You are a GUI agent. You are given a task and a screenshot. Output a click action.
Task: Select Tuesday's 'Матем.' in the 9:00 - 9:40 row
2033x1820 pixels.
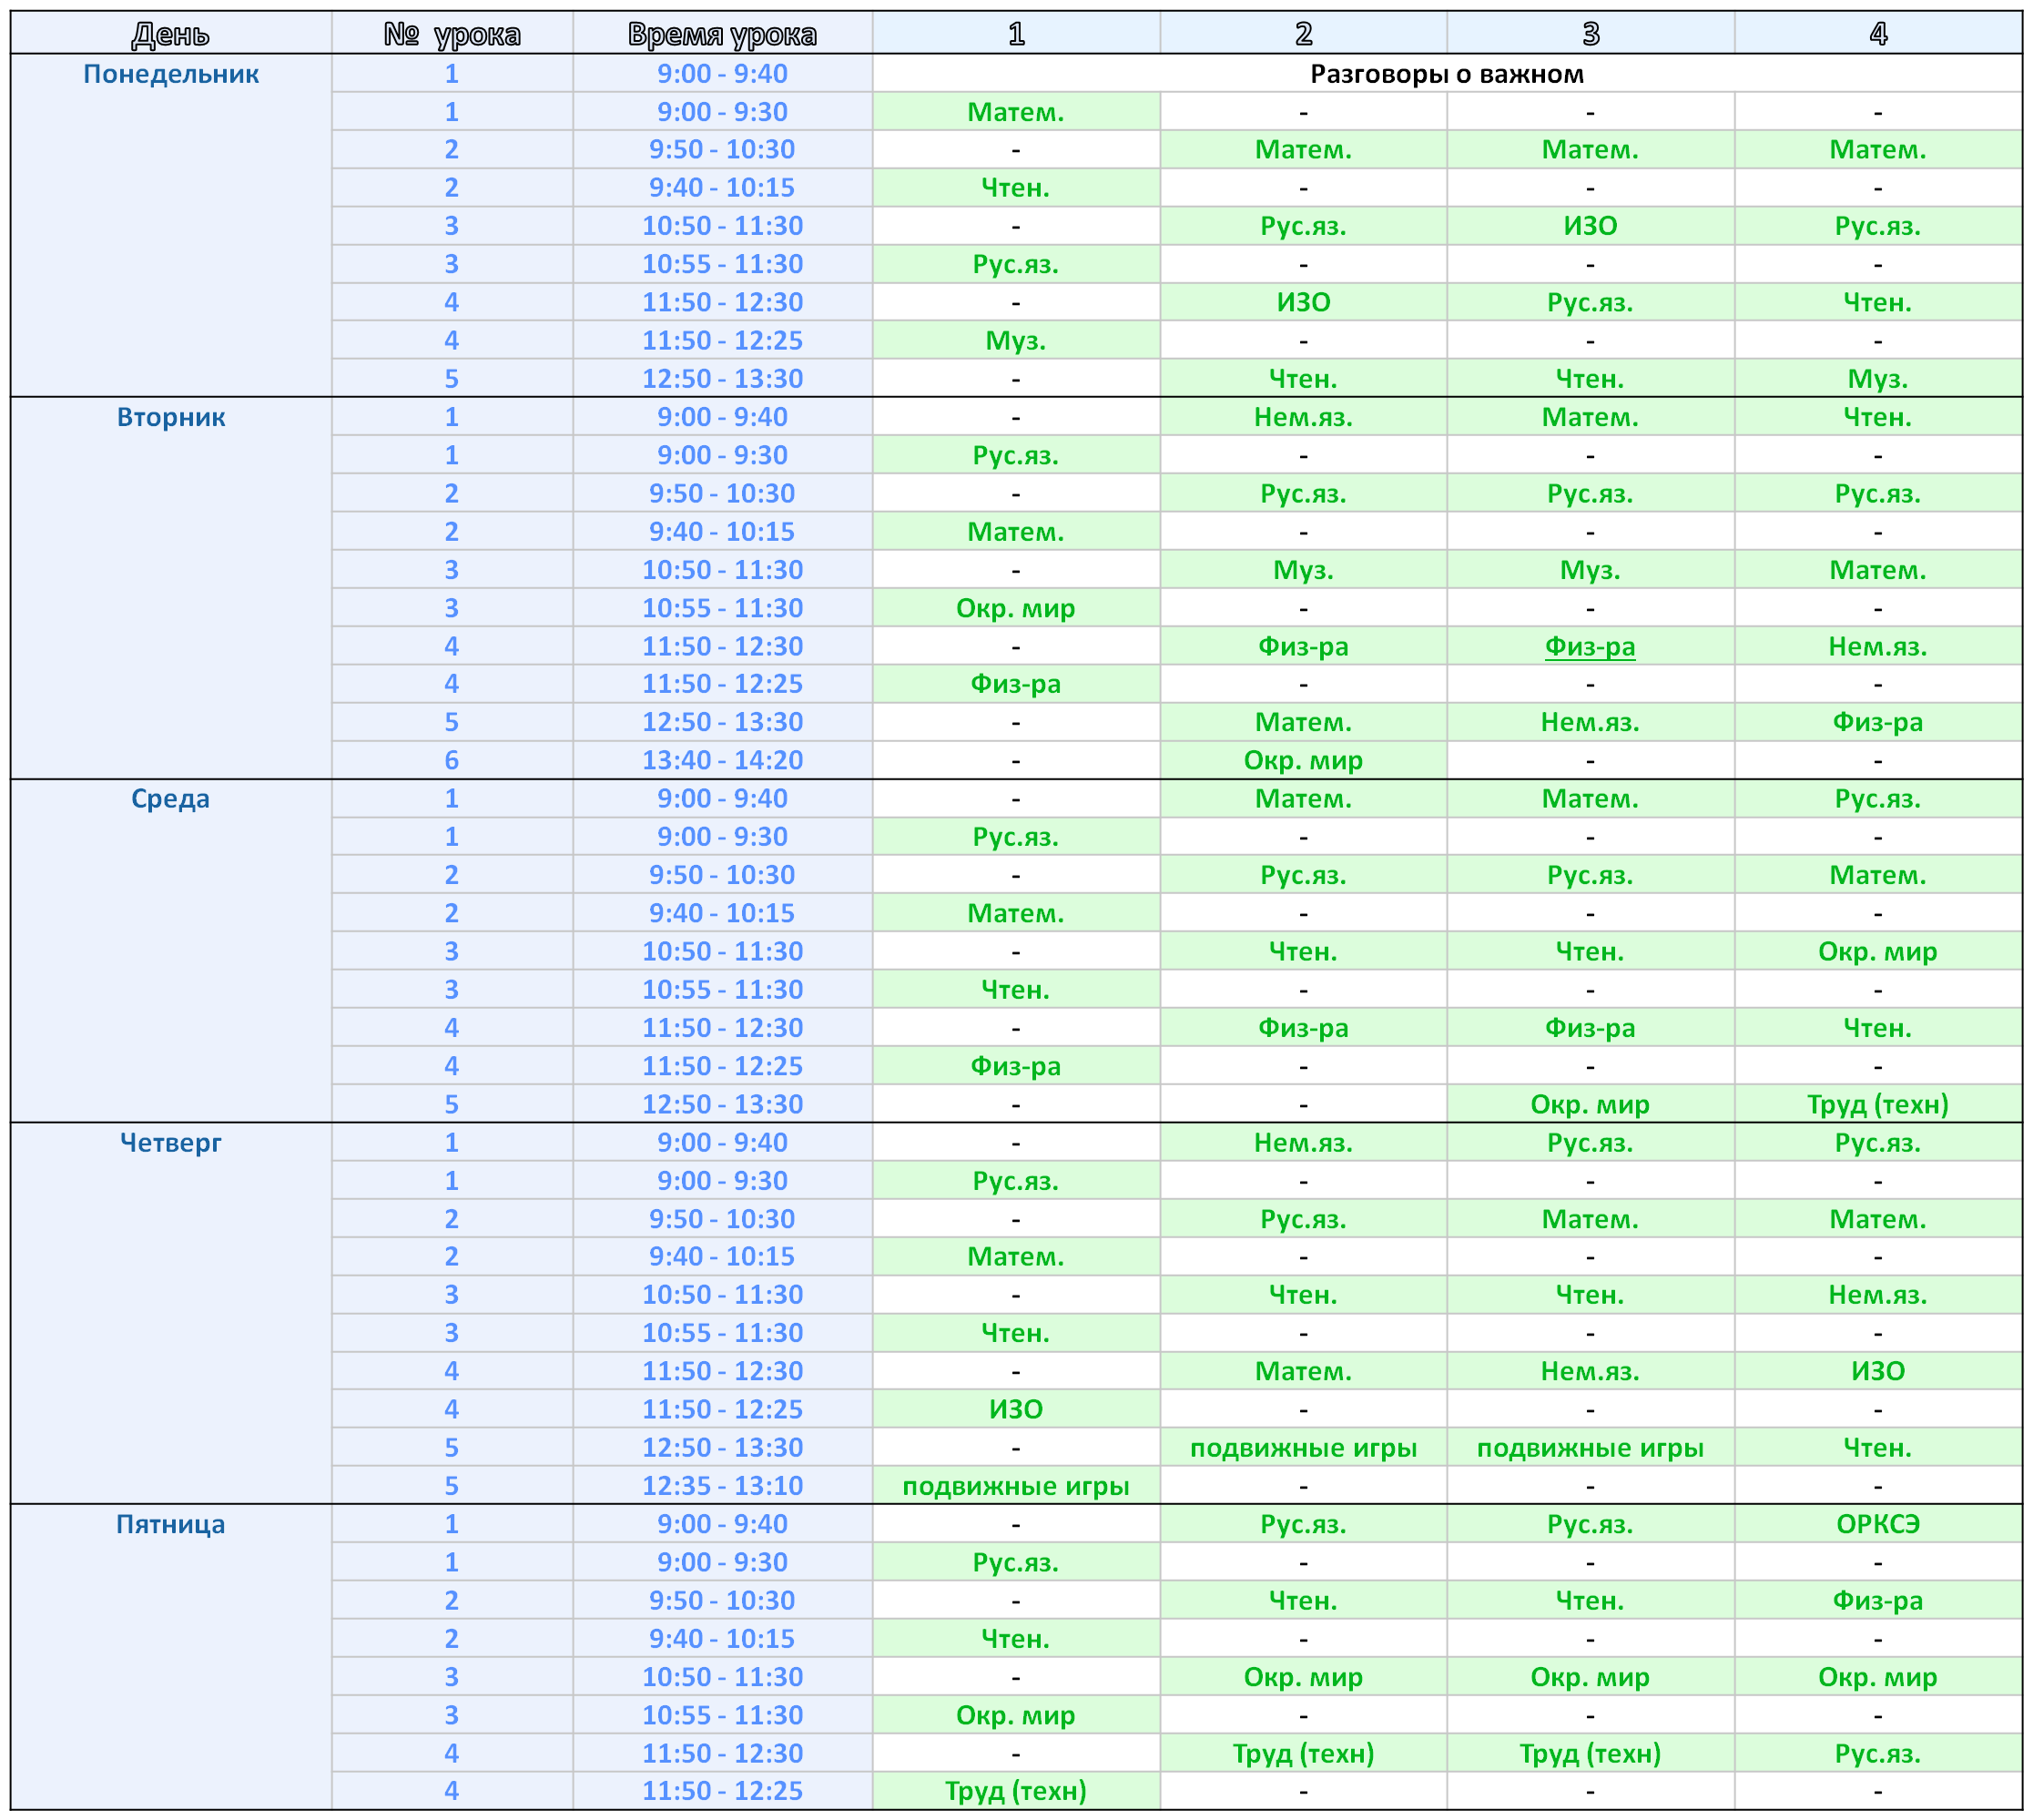[x=1590, y=417]
